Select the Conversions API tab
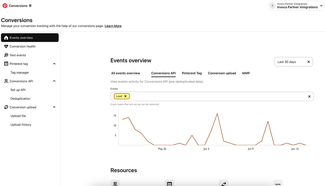 (x=163, y=73)
